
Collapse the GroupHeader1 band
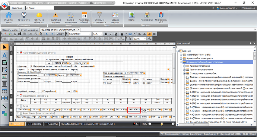point(18,96)
